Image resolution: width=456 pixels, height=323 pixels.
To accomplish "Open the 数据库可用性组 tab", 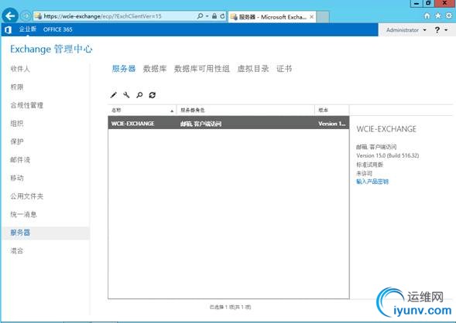I will point(202,69).
